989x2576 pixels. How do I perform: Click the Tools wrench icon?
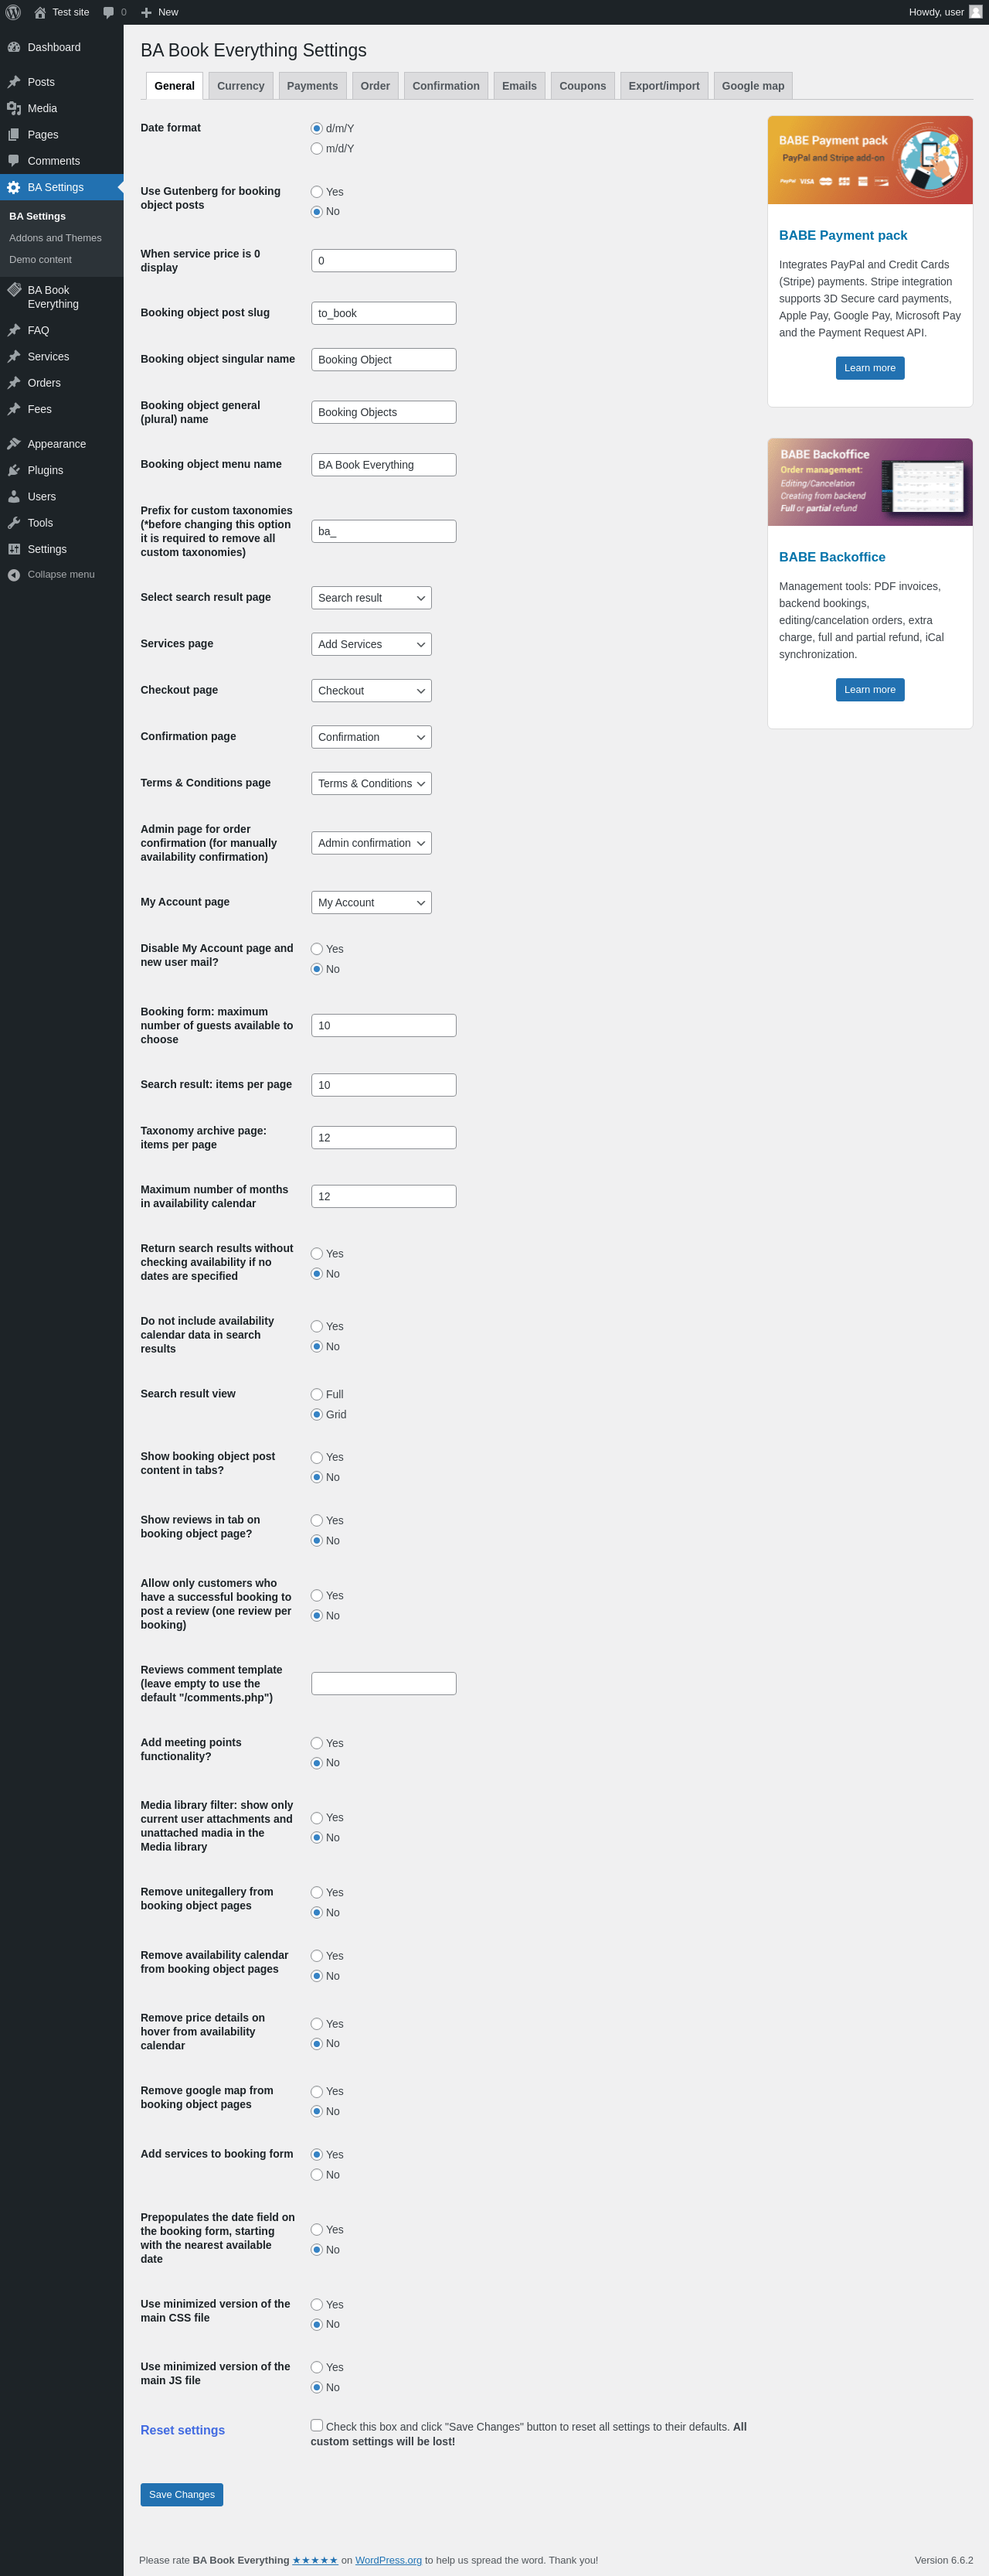pyautogui.click(x=14, y=523)
